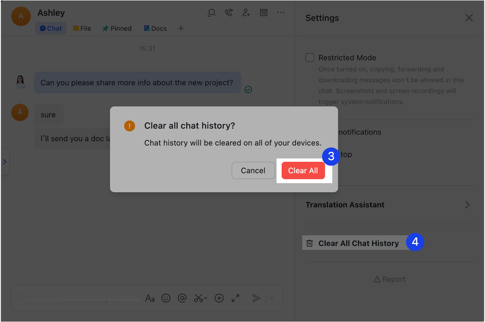The width and height of the screenshot is (485, 322).
Task: Mention someone using the @ icon
Action: (x=182, y=298)
